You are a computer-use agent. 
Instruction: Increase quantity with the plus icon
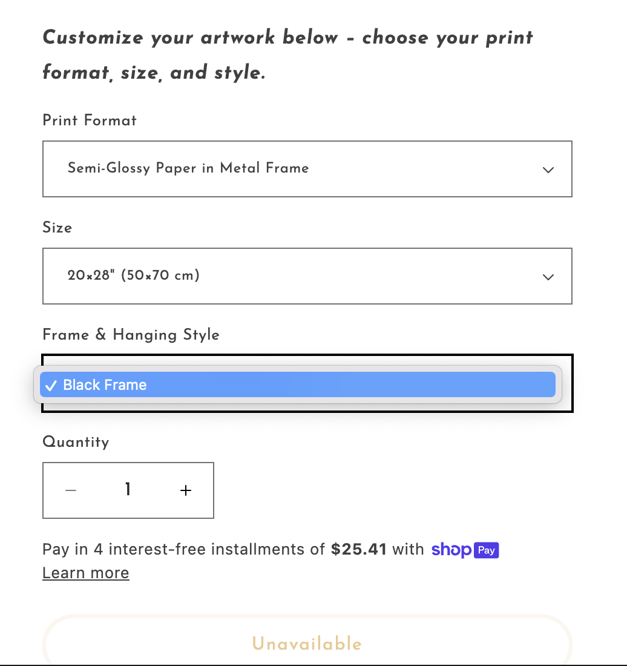(186, 490)
